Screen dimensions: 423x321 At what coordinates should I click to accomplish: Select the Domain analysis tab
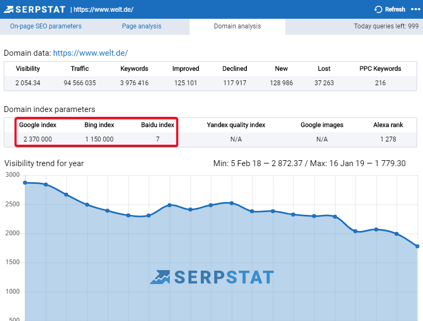tap(237, 26)
